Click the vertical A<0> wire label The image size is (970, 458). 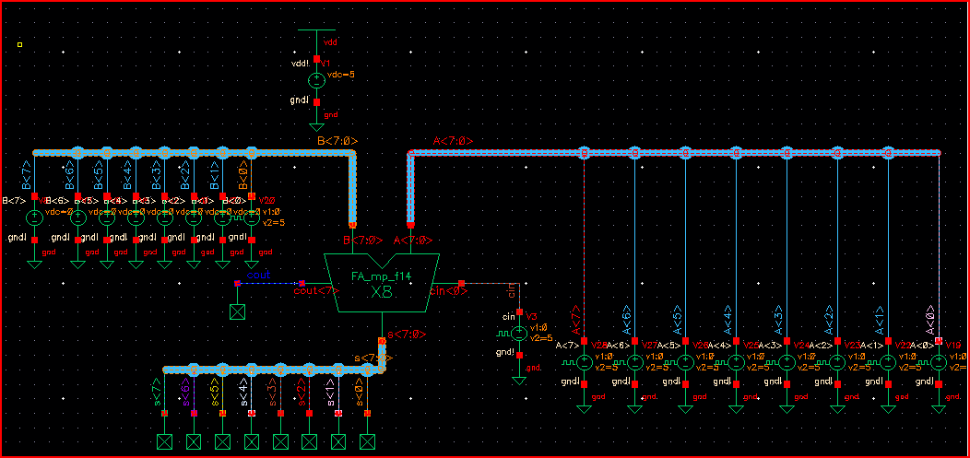[930, 320]
